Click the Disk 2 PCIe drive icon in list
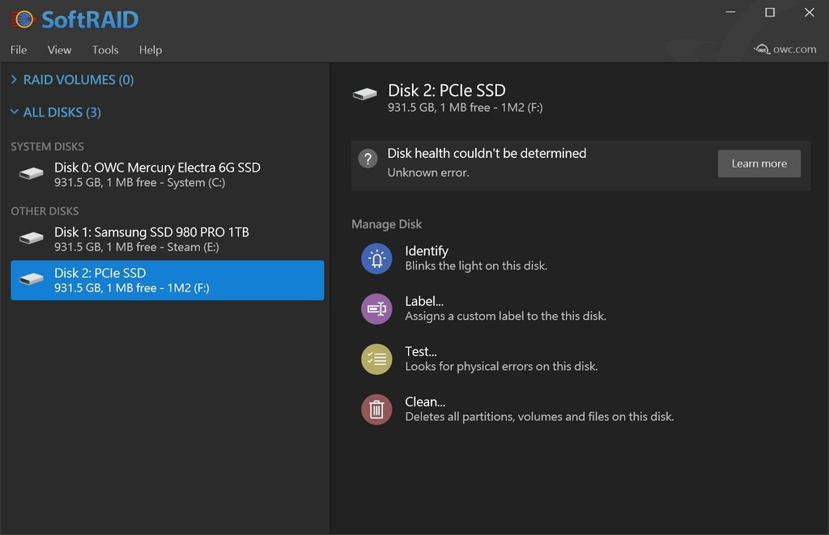Image resolution: width=829 pixels, height=535 pixels. (x=32, y=278)
